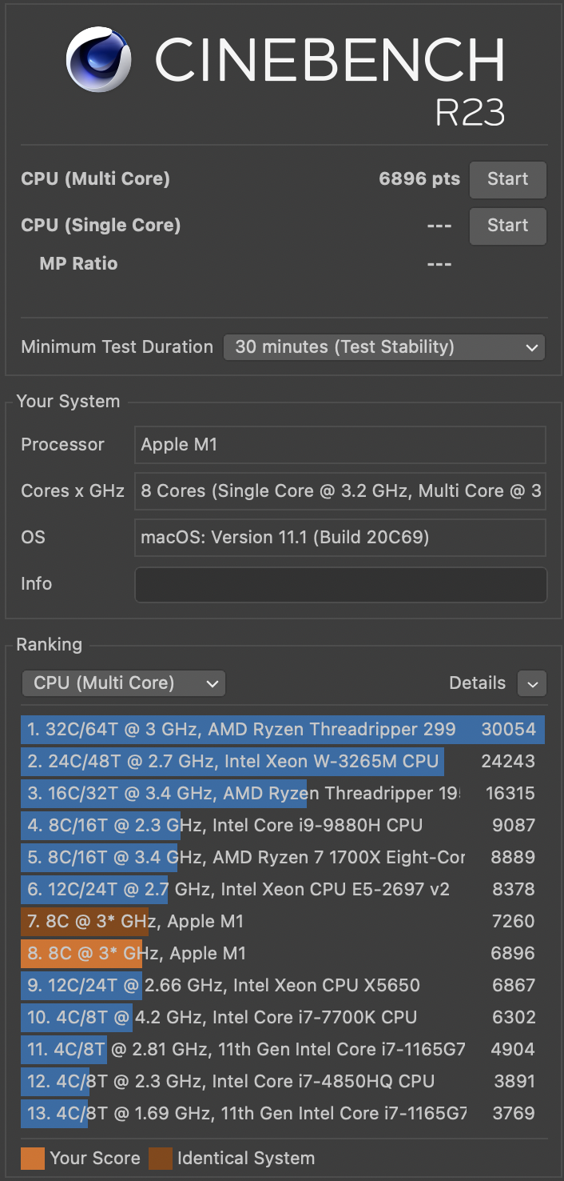Select the Intel Core i7-7700K ranking row
The width and height of the screenshot is (564, 1181).
[281, 1018]
